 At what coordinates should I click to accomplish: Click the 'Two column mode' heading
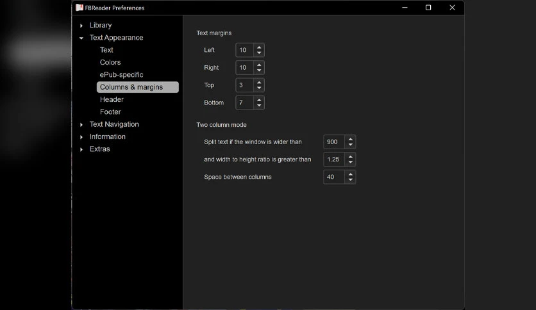point(221,125)
